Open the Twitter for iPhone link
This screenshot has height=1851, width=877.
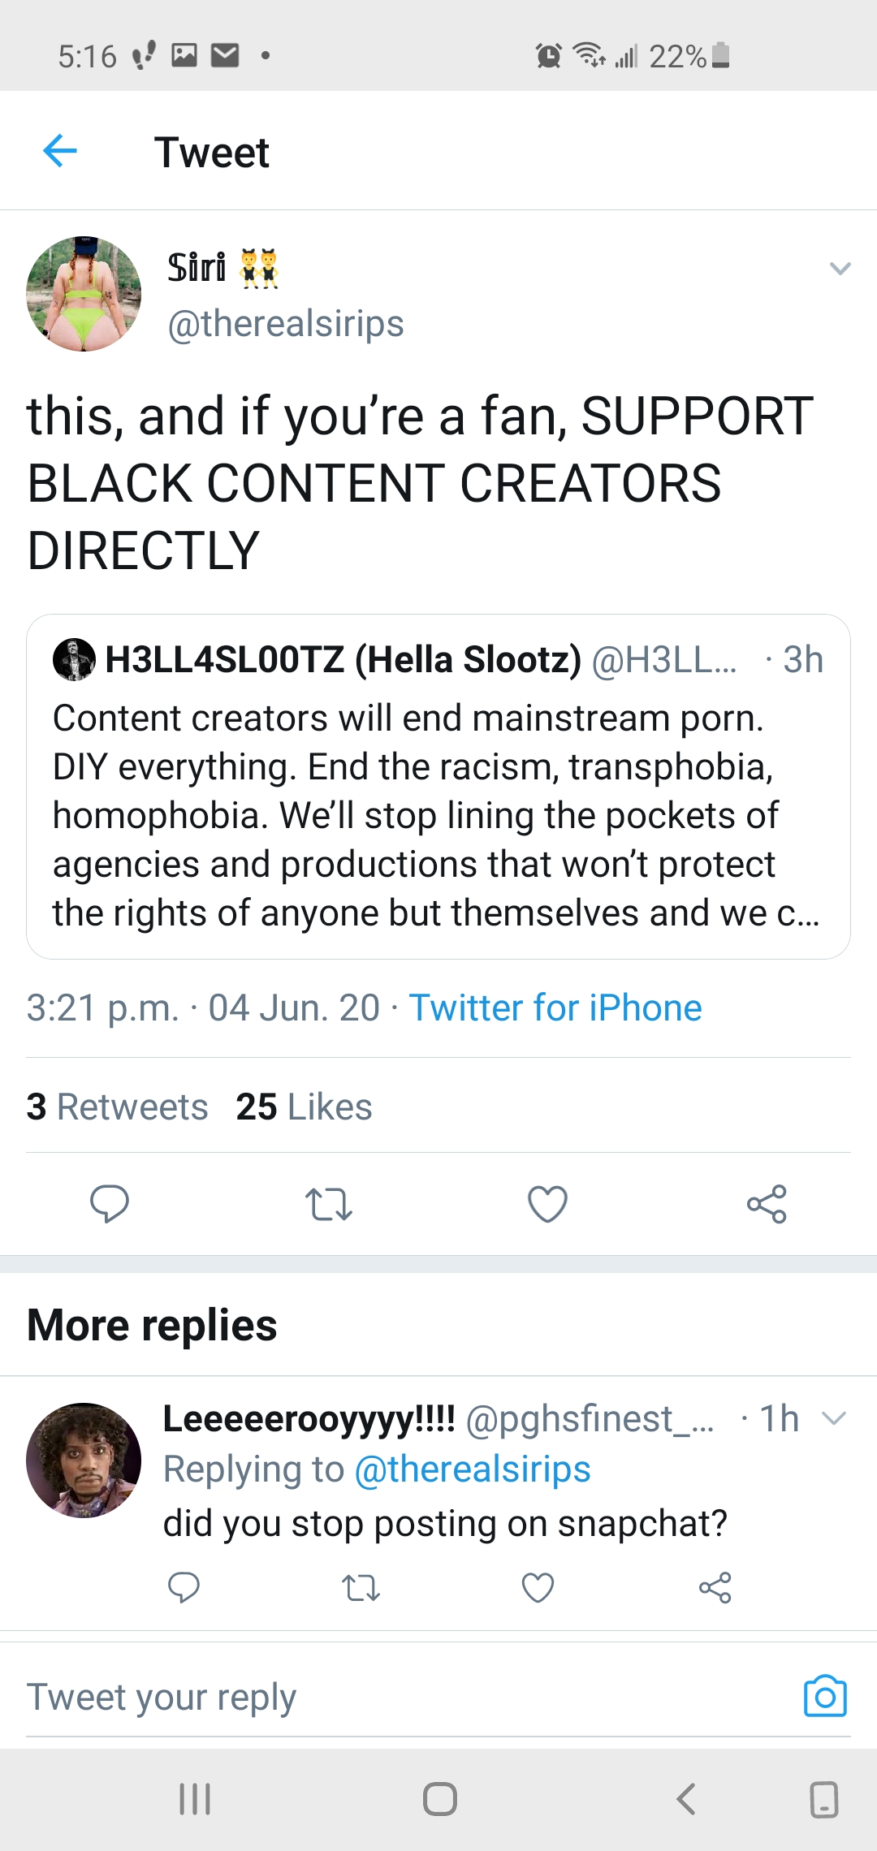click(x=555, y=1007)
